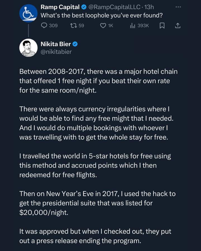Click the 'best loophole' tweet text
The image size is (201, 251).
click(x=101, y=15)
